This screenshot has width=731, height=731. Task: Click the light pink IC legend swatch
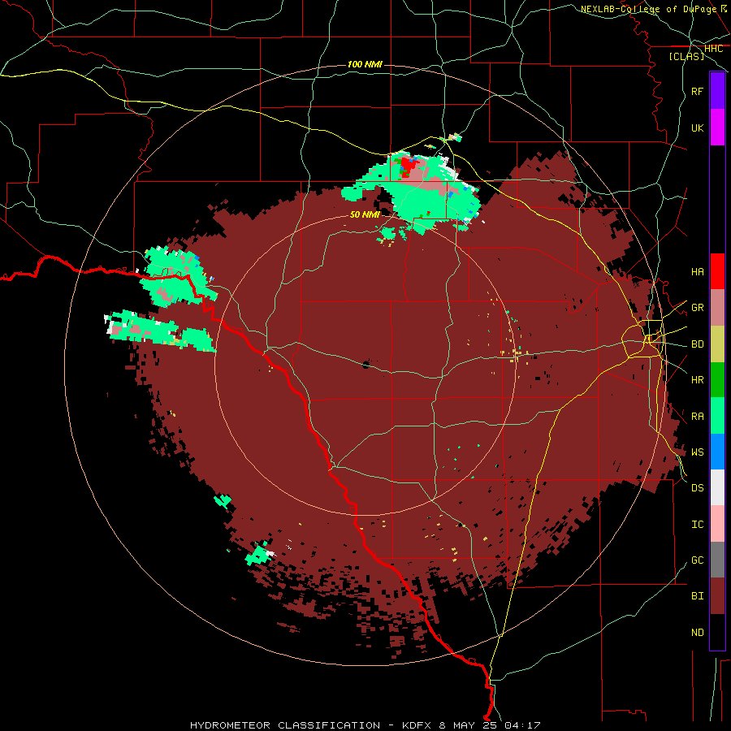(717, 524)
